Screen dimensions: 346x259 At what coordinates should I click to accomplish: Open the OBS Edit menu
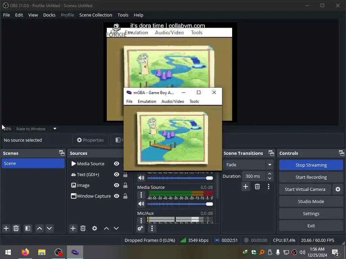pyautogui.click(x=19, y=15)
